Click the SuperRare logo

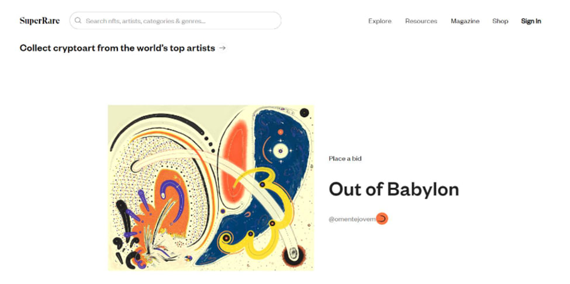pyautogui.click(x=40, y=20)
